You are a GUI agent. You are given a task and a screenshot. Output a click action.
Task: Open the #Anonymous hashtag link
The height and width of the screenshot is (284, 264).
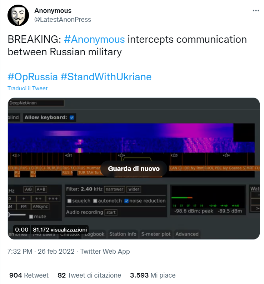point(94,39)
